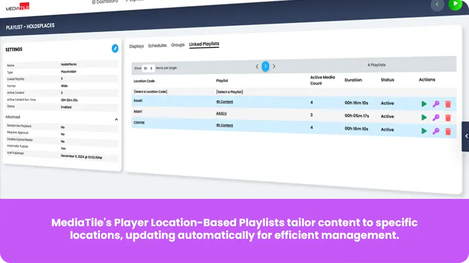The height and width of the screenshot is (263, 469).
Task: Click the Active status in the RIGHT row
Action: tap(388, 116)
